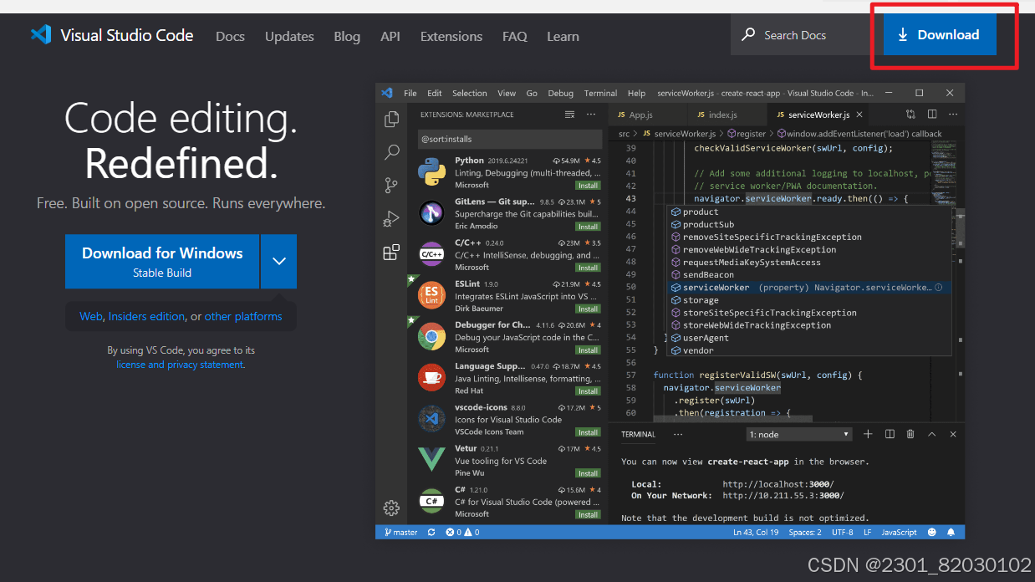Viewport: 1035px width, 582px height.
Task: Add a new terminal with plus icon
Action: click(x=868, y=434)
